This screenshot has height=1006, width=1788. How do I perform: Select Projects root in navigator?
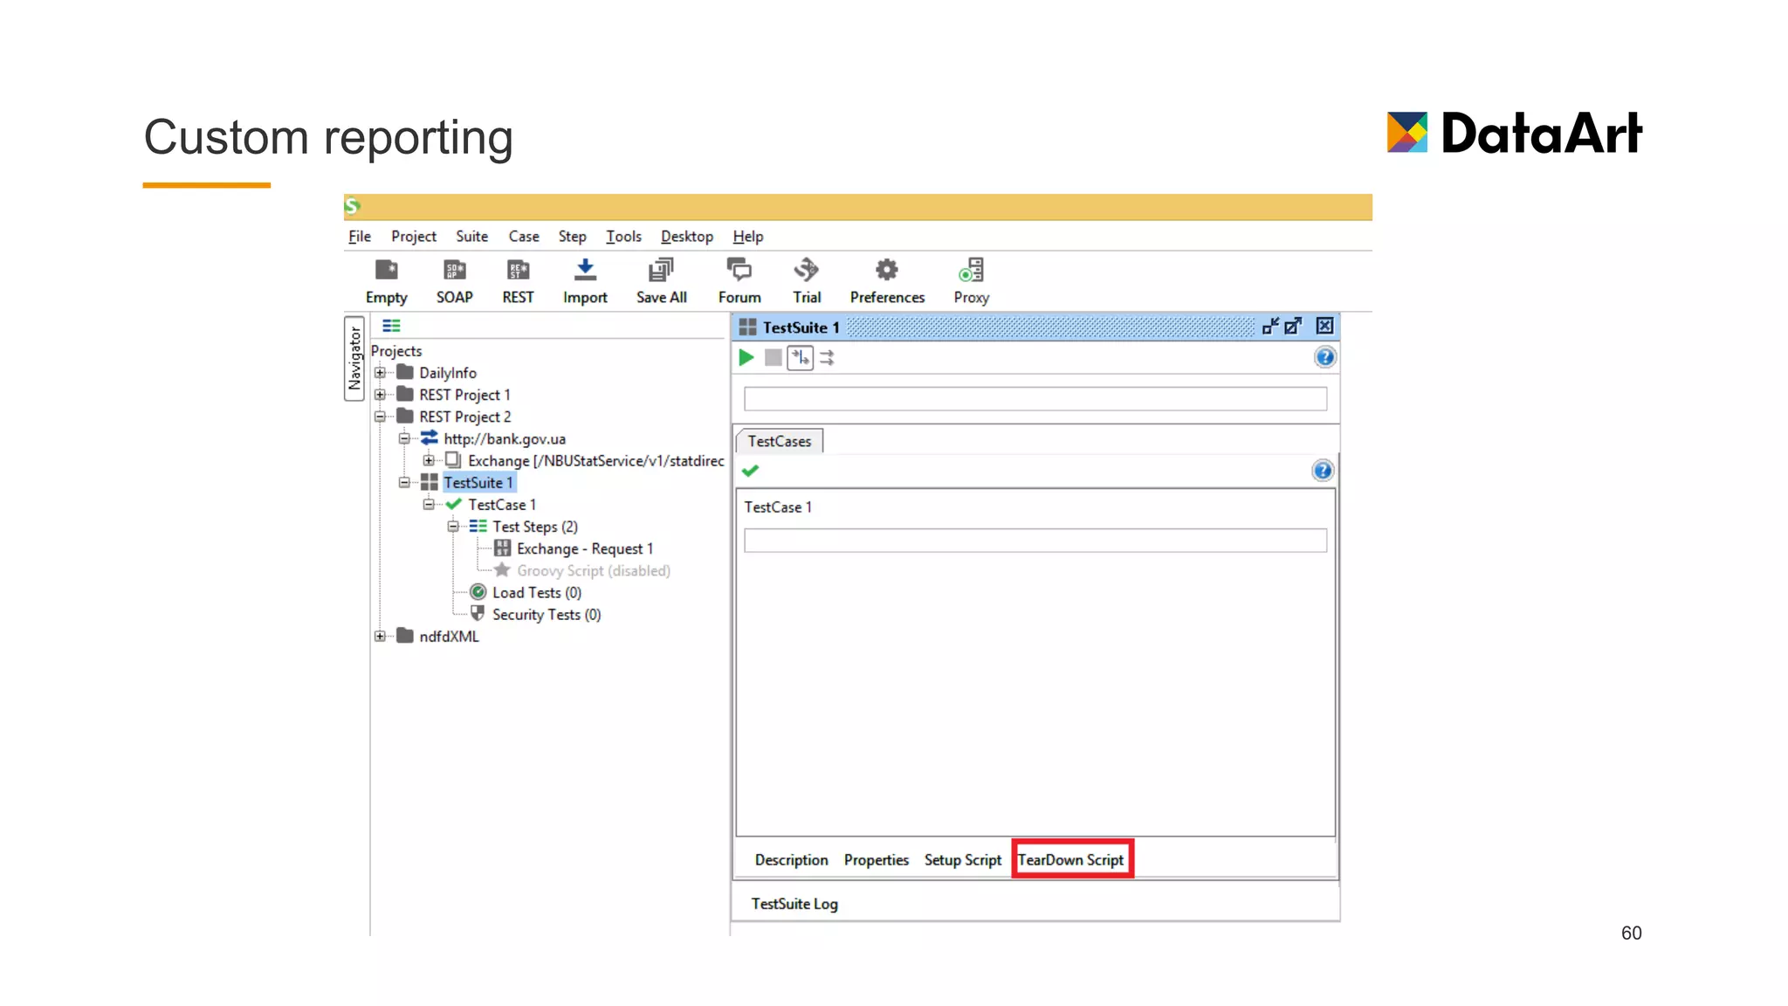[396, 351]
